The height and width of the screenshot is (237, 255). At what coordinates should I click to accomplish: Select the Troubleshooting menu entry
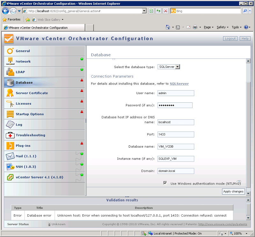tap(44, 135)
